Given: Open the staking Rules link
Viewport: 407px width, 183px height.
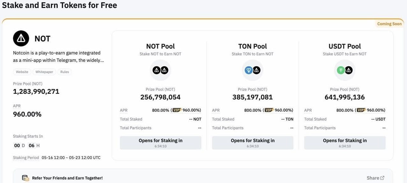Looking at the screenshot, I should pos(65,72).
